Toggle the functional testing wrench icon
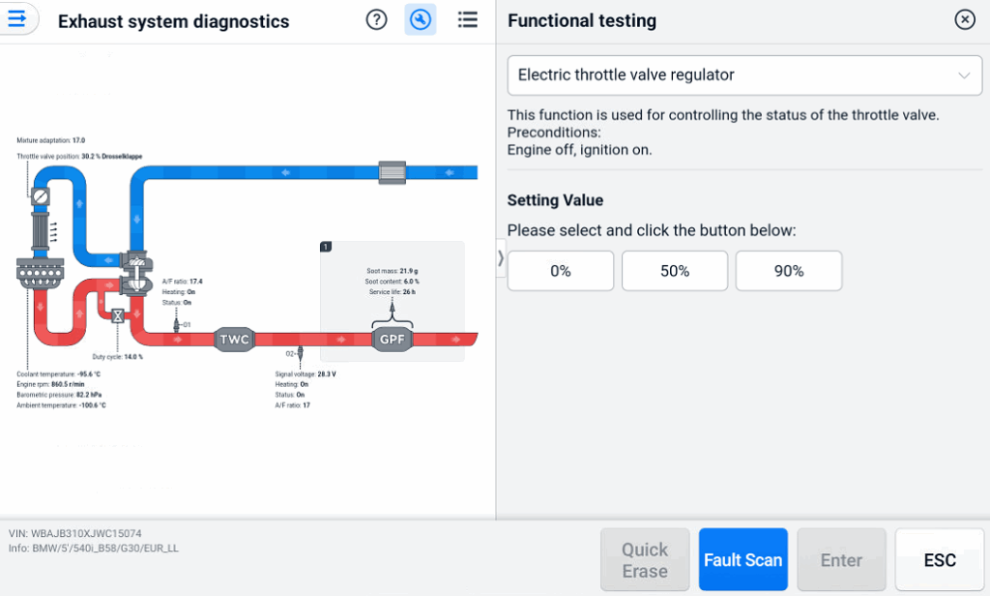Image resolution: width=990 pixels, height=596 pixels. pos(420,20)
